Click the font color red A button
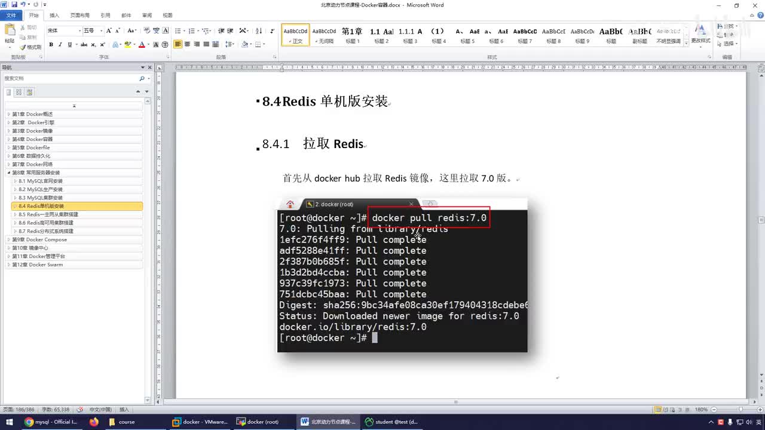Screen dimensions: 765x430 tap(142, 44)
